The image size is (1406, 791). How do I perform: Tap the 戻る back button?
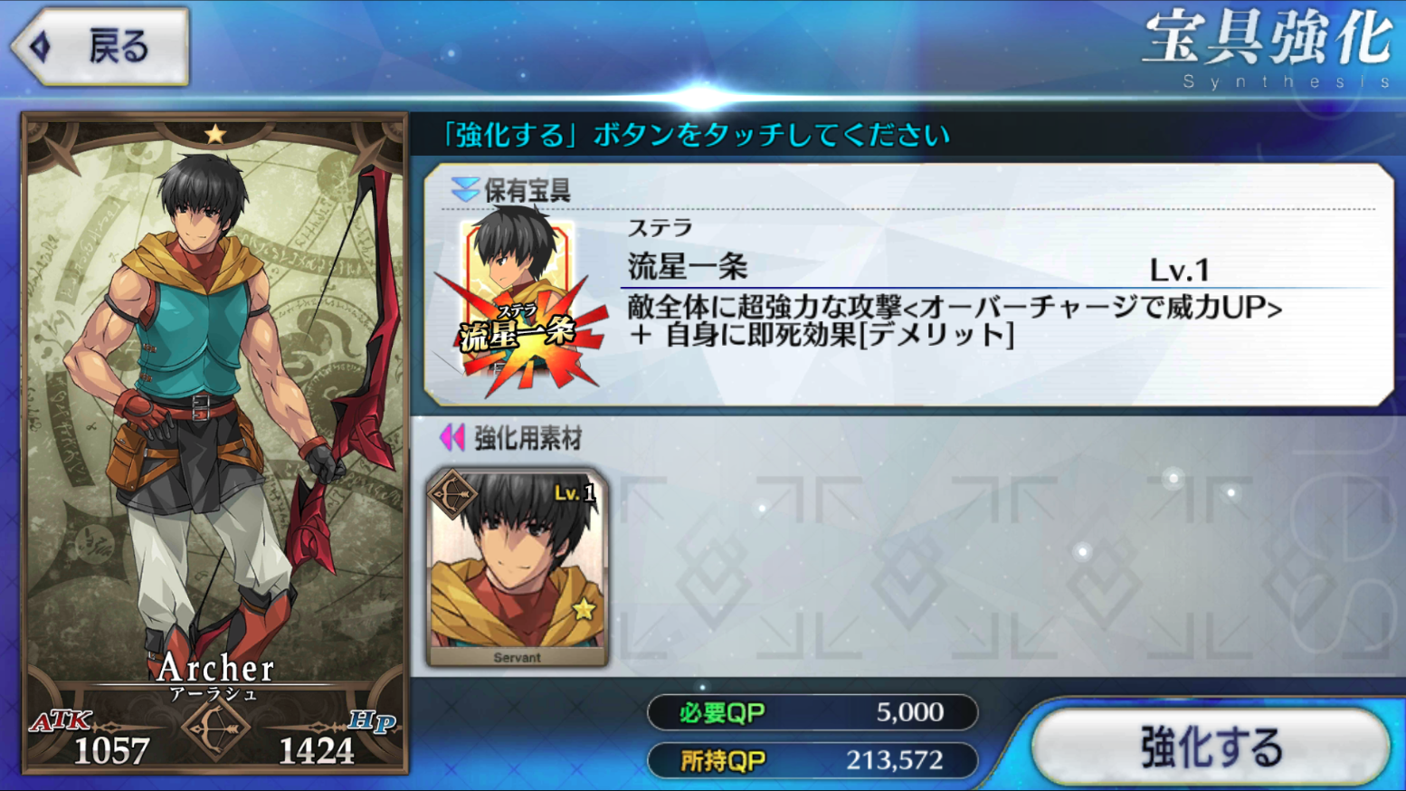tap(100, 46)
